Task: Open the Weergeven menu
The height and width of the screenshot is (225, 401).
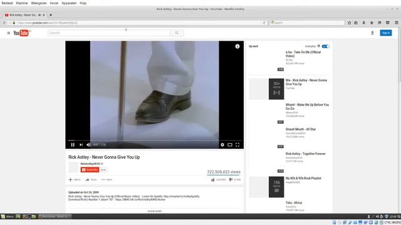Action: [x=39, y=3]
